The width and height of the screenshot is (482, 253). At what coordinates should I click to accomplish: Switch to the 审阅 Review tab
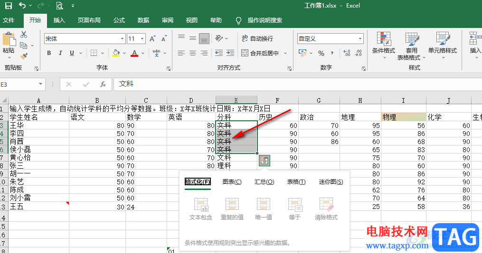tap(168, 20)
